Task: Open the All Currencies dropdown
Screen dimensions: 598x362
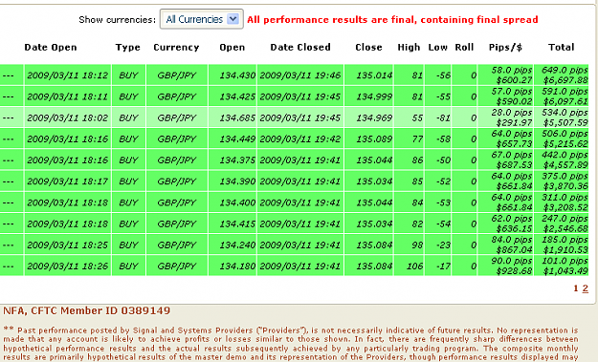Action: [x=201, y=19]
